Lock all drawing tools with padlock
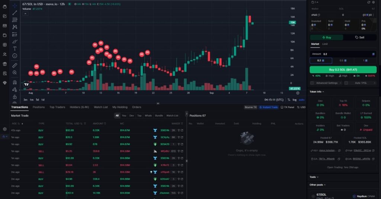This screenshot has width=381, height=199. [15, 97]
